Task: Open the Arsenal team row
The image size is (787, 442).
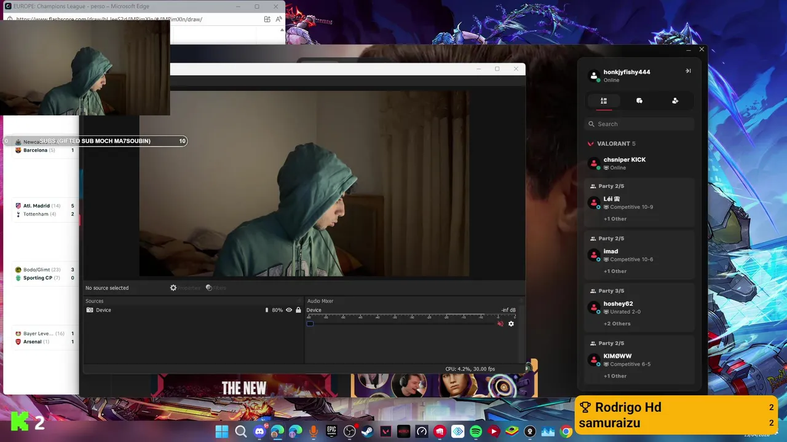Action: (x=45, y=341)
